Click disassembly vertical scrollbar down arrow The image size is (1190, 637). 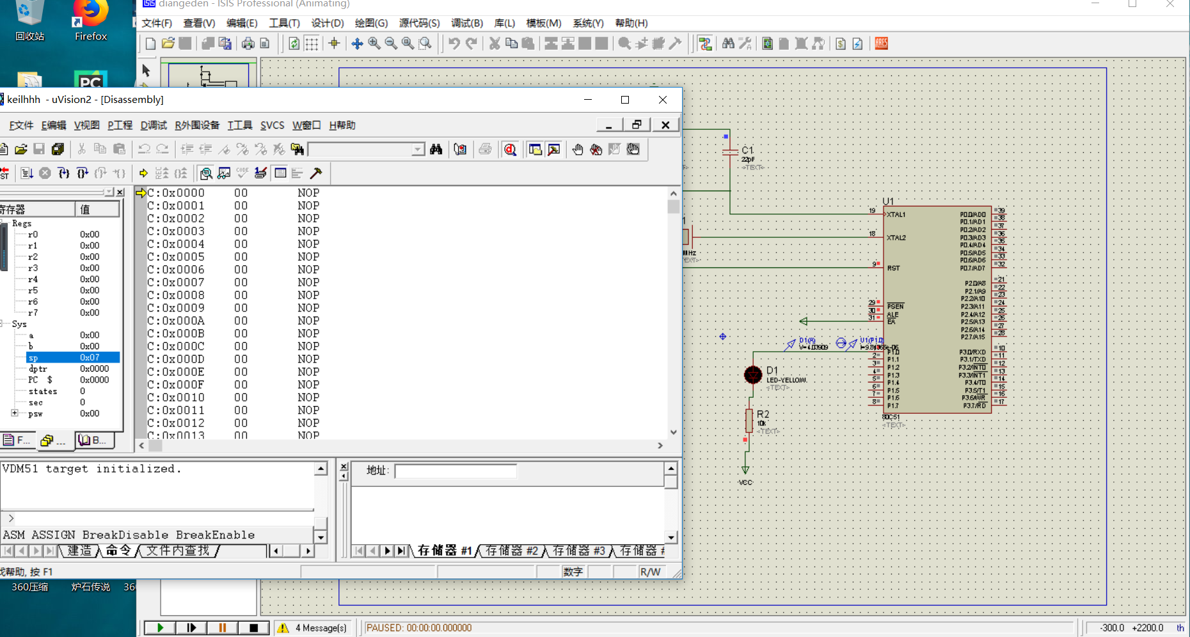click(673, 432)
